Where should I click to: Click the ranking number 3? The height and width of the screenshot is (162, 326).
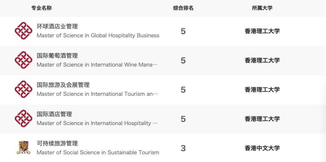(183, 148)
